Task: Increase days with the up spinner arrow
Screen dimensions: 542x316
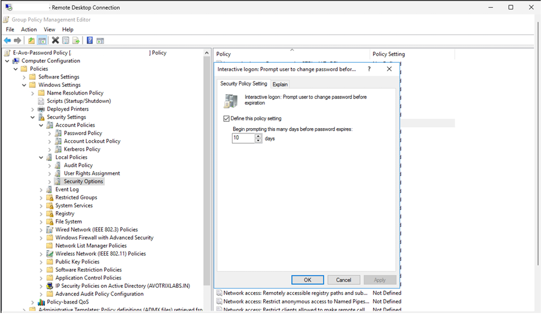Action: point(258,136)
